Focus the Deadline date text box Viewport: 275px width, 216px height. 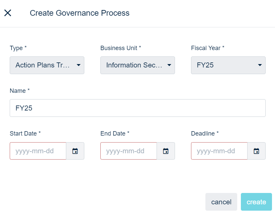(x=219, y=151)
